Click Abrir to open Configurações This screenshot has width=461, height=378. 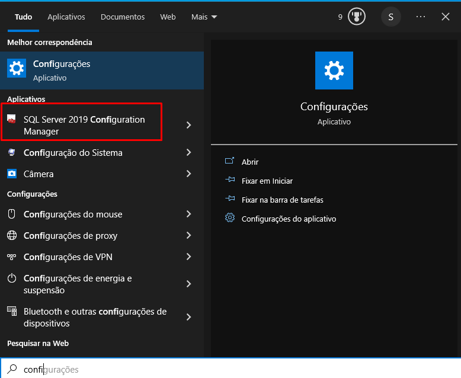pos(250,162)
